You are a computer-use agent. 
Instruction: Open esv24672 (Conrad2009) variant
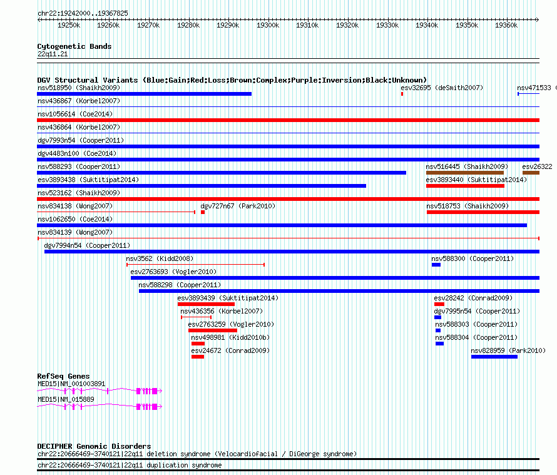230,350
